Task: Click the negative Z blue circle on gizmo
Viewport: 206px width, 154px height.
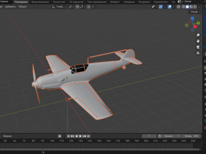Action: click(x=192, y=30)
